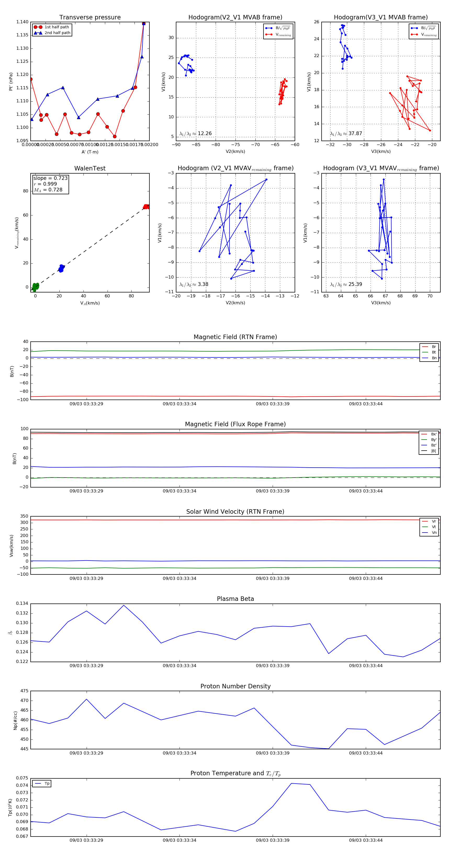Select the |B| legend entry

coord(429,451)
